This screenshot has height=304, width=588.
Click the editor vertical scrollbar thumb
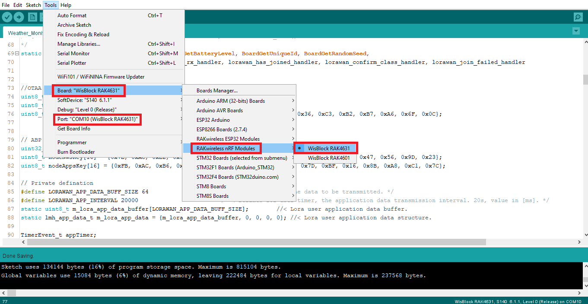click(585, 80)
